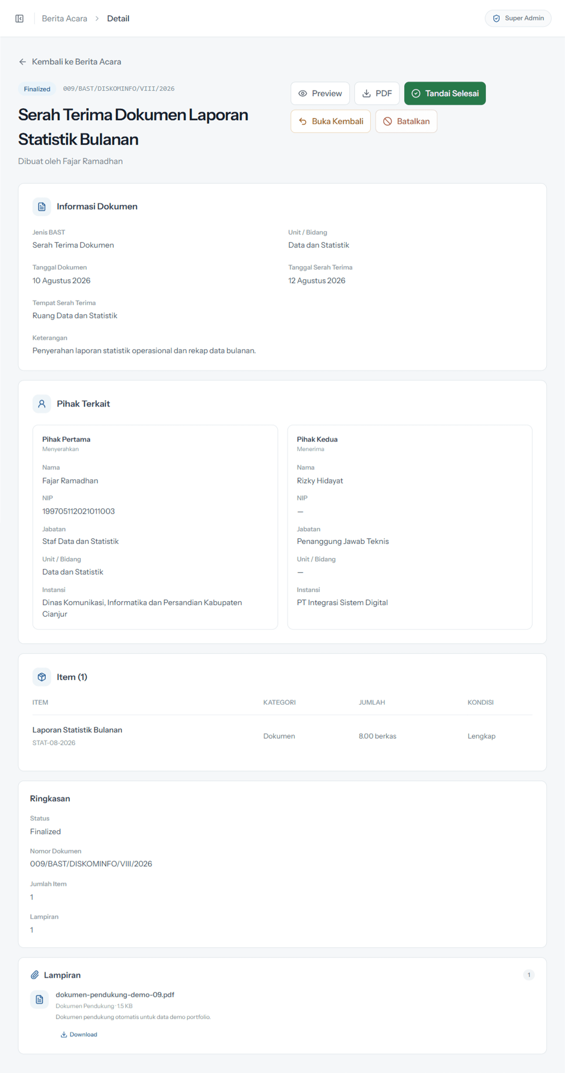Screen dimensions: 565x1073
Task: Select 12 Agustus 2026 handover date
Action: coord(317,280)
